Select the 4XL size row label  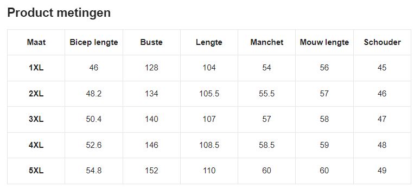pyautogui.click(x=36, y=145)
